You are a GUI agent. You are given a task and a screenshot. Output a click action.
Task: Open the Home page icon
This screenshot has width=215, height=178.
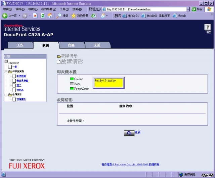[50, 16]
